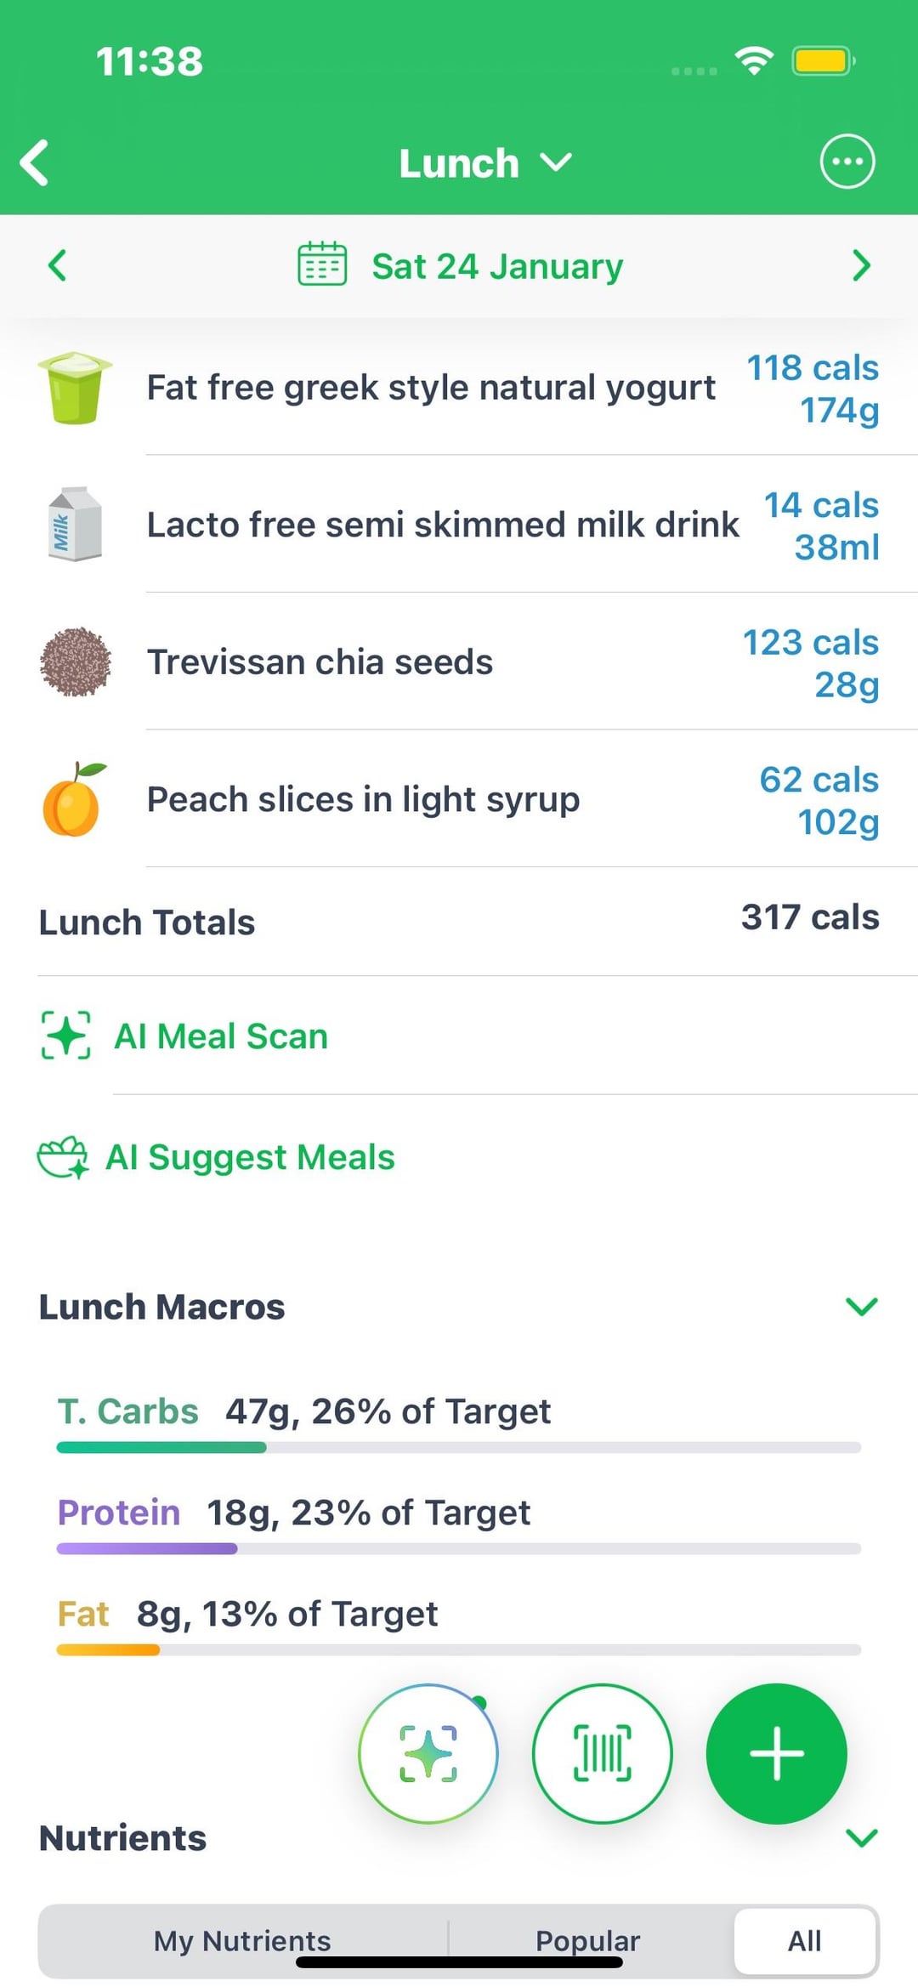Switch to the My Nutrients tab
This screenshot has width=918, height=1987.
pos(242,1940)
